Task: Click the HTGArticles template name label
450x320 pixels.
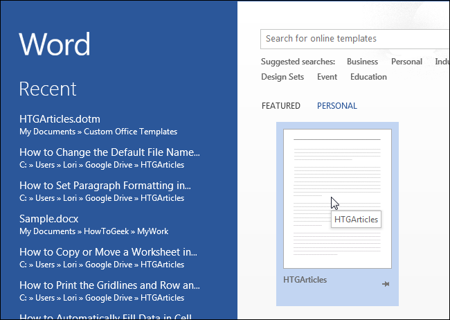Action: tap(305, 280)
